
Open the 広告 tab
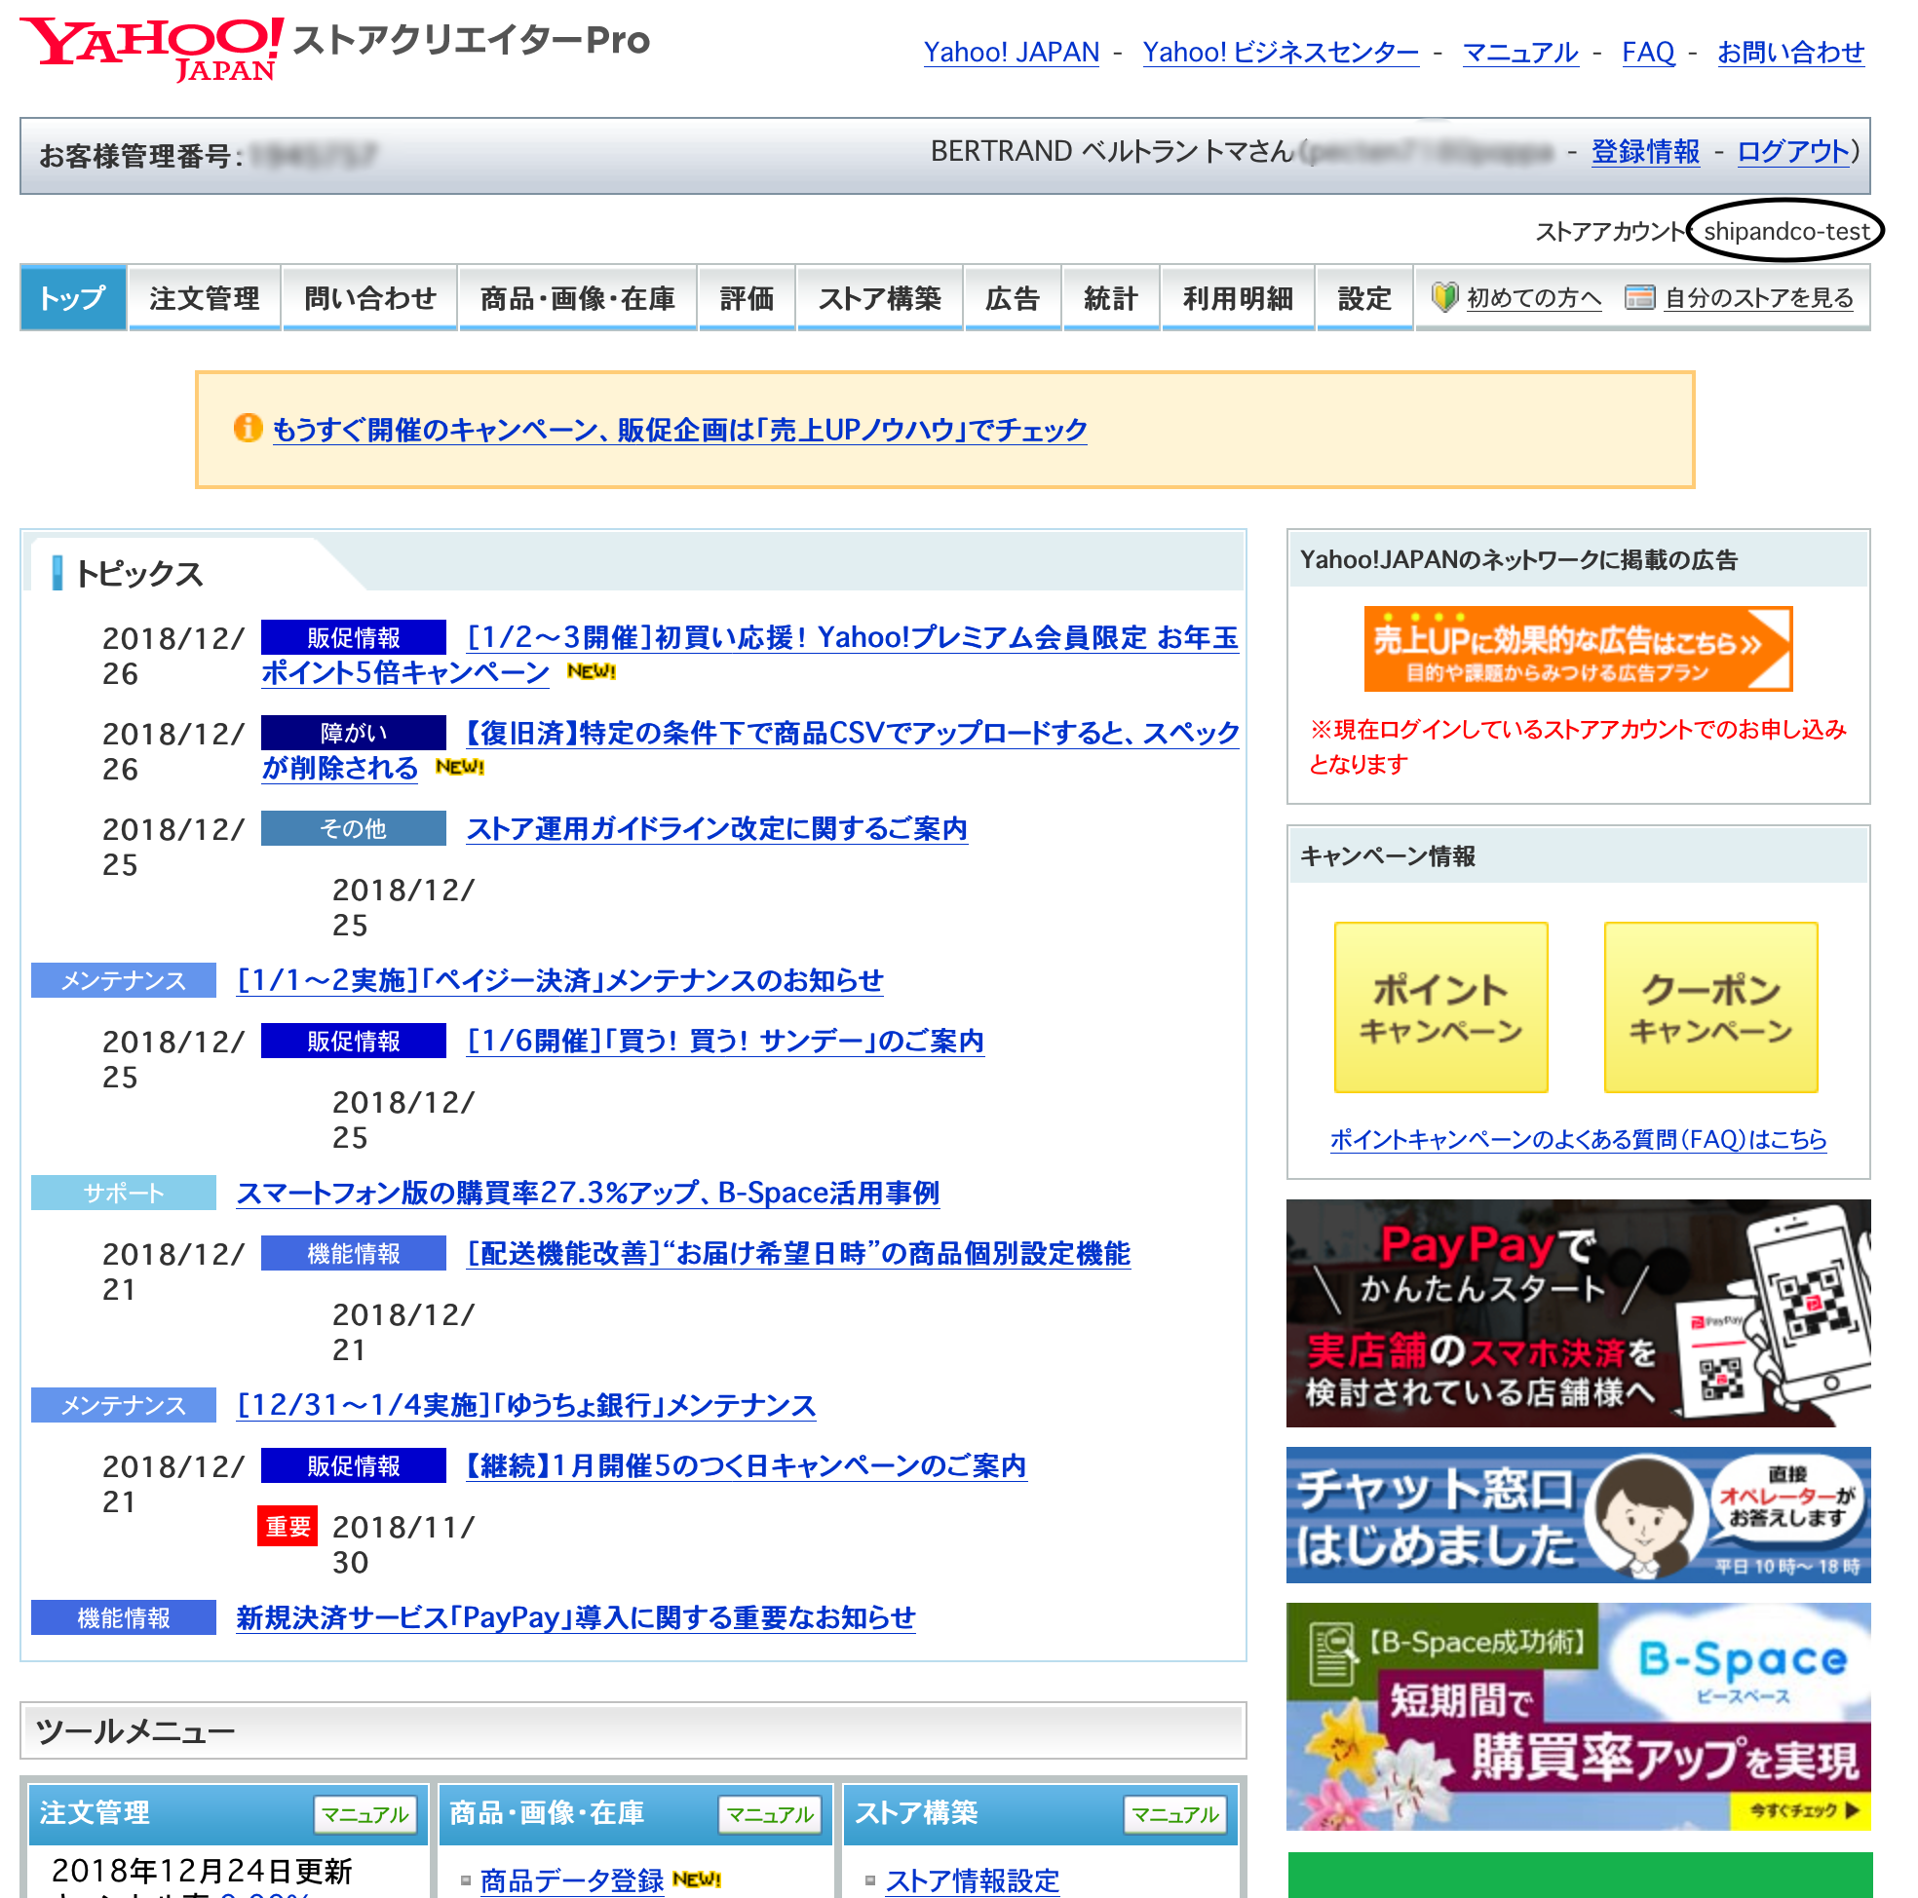(1013, 298)
